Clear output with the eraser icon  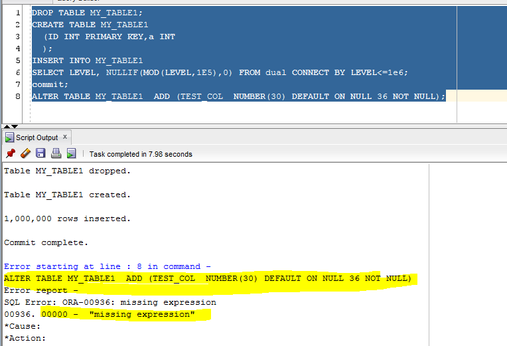(x=26, y=153)
